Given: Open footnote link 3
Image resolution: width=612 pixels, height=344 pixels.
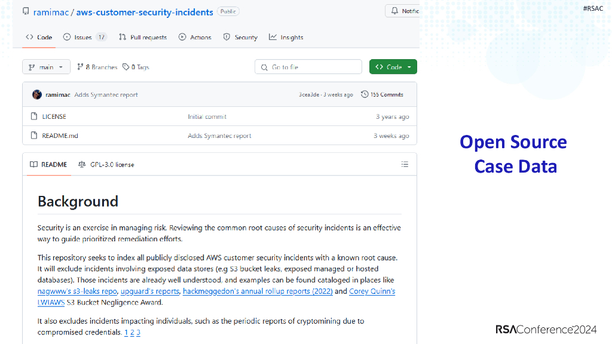Looking at the screenshot, I should (138, 332).
